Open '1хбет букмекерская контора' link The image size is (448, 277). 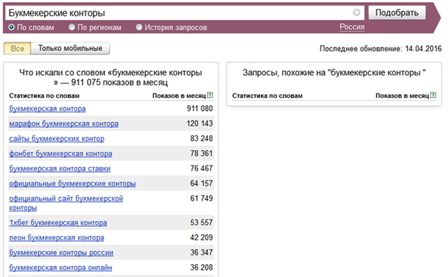click(58, 223)
